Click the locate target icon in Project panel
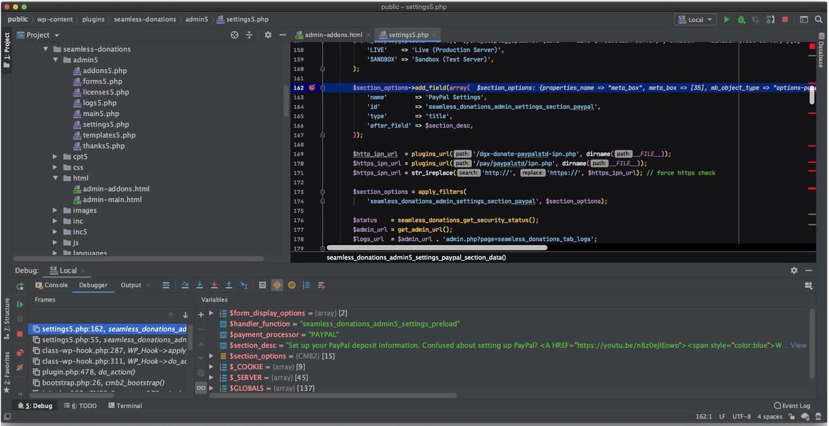This screenshot has width=829, height=426. tap(234, 35)
